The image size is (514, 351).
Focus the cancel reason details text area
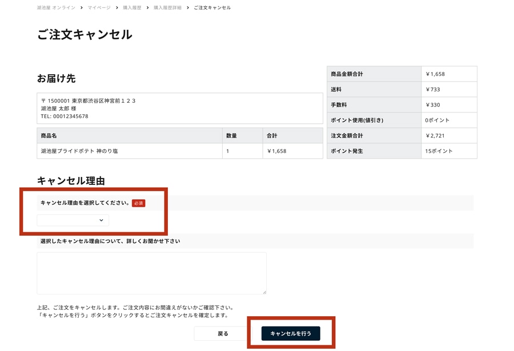(151, 273)
